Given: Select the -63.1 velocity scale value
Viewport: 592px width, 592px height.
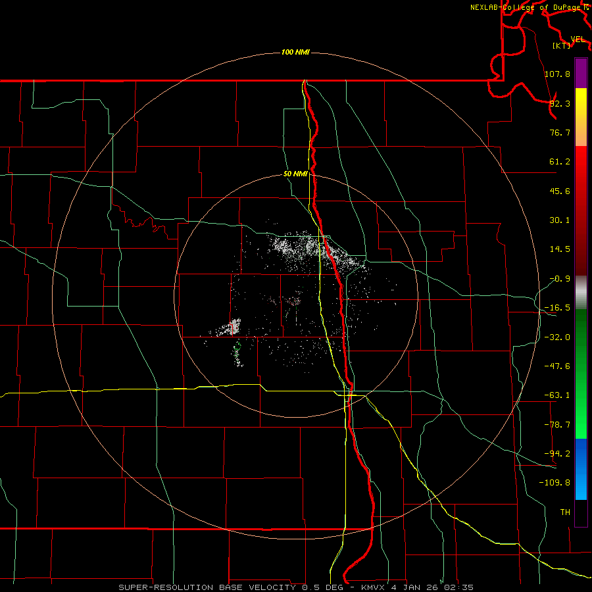Looking at the screenshot, I should pos(557,395).
